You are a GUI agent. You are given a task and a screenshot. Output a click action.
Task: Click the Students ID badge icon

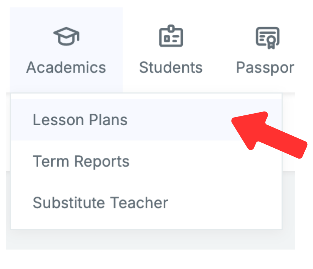[171, 36]
